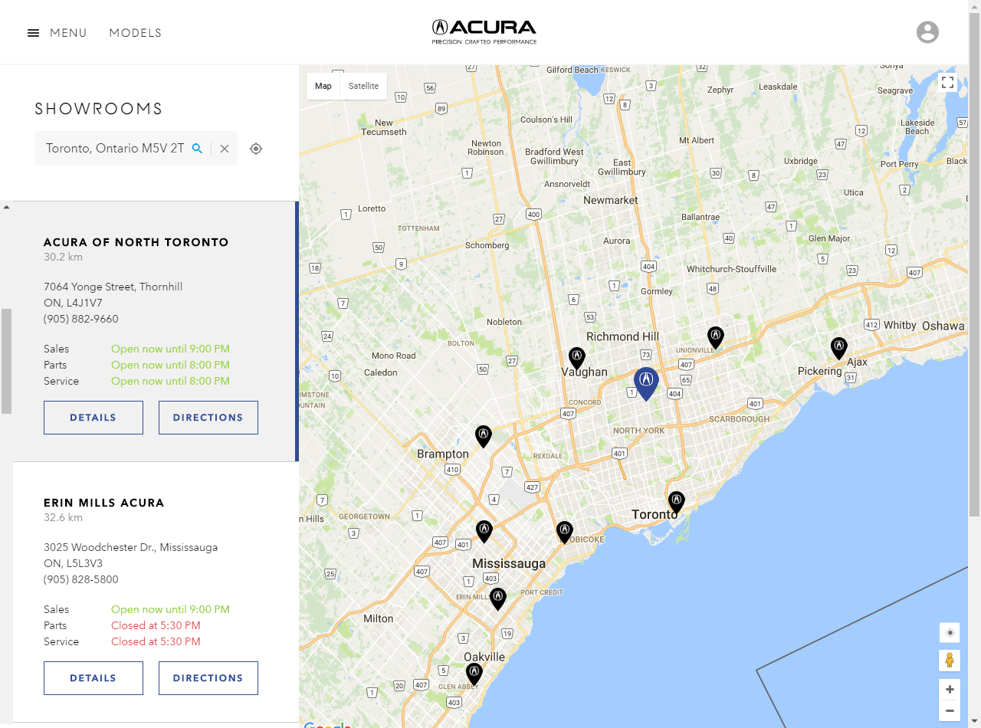Use my current location crosshair icon
981x728 pixels.
click(256, 149)
